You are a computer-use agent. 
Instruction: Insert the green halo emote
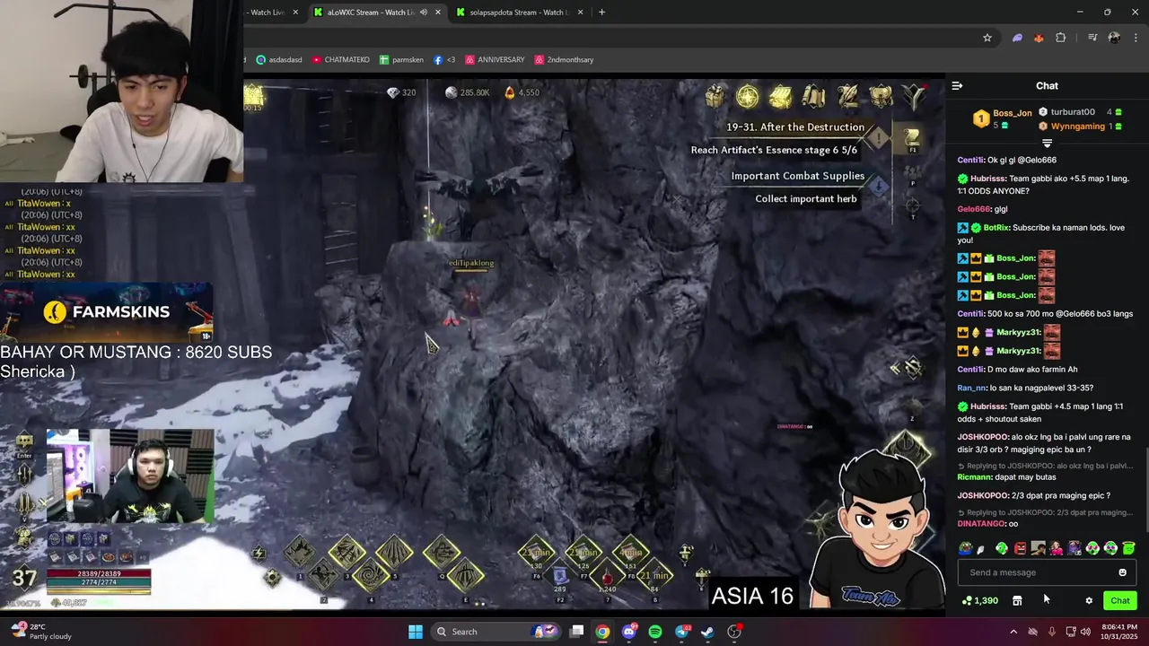pos(1128,548)
